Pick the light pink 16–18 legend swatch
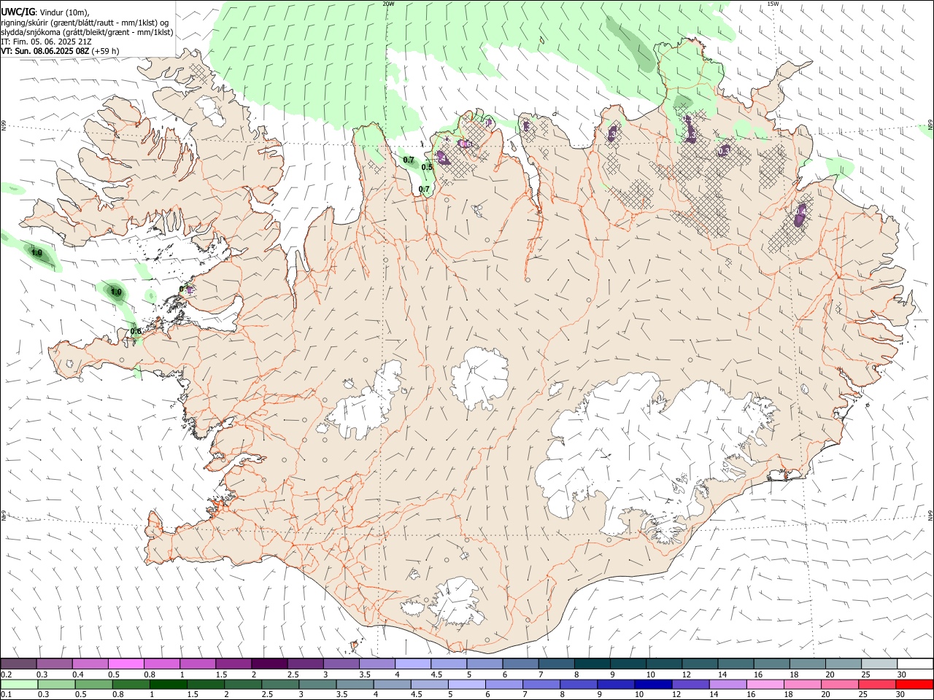934x700 pixels. pyautogui.click(x=765, y=685)
